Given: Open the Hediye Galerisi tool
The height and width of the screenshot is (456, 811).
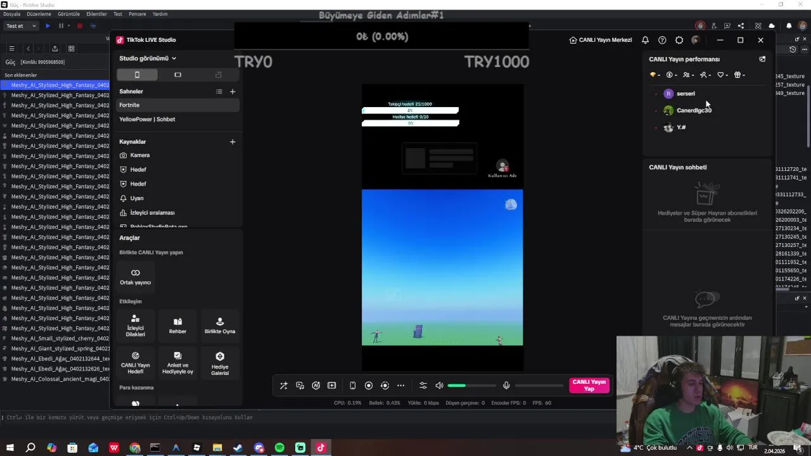Looking at the screenshot, I should (x=220, y=364).
